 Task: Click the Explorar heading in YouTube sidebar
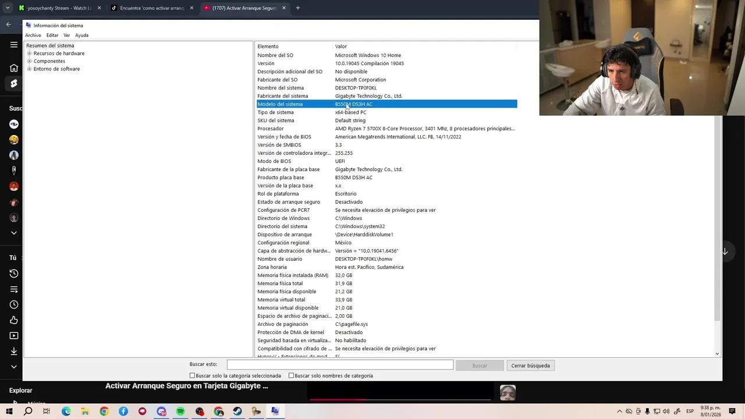pyautogui.click(x=21, y=390)
